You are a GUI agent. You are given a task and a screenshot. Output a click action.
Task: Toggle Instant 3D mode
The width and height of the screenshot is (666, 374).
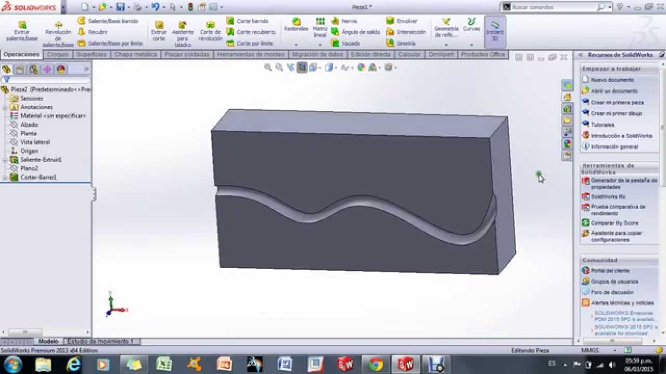[x=495, y=32]
